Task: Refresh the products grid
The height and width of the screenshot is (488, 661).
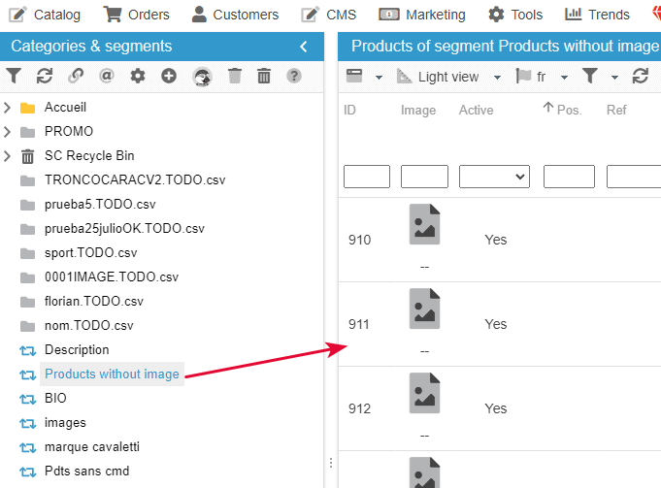Action: tap(640, 77)
